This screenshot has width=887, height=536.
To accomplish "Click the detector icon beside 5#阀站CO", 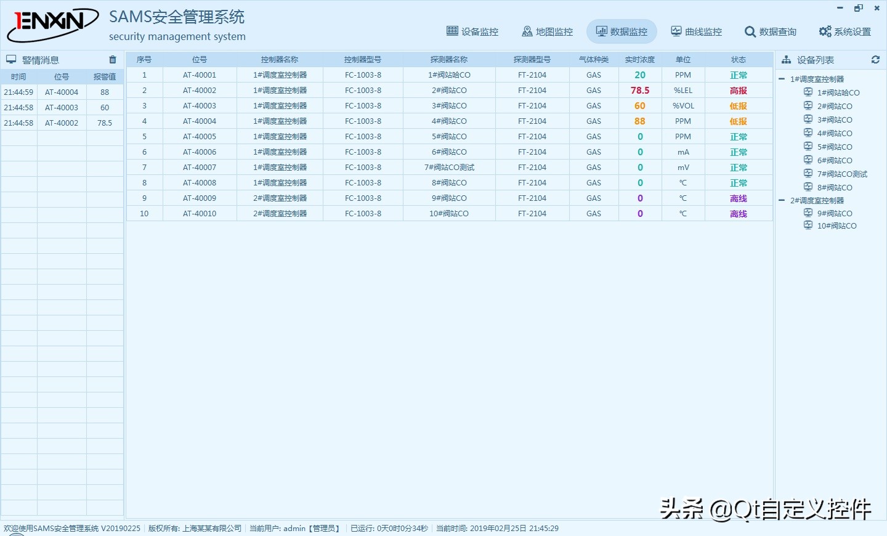I will (808, 147).
